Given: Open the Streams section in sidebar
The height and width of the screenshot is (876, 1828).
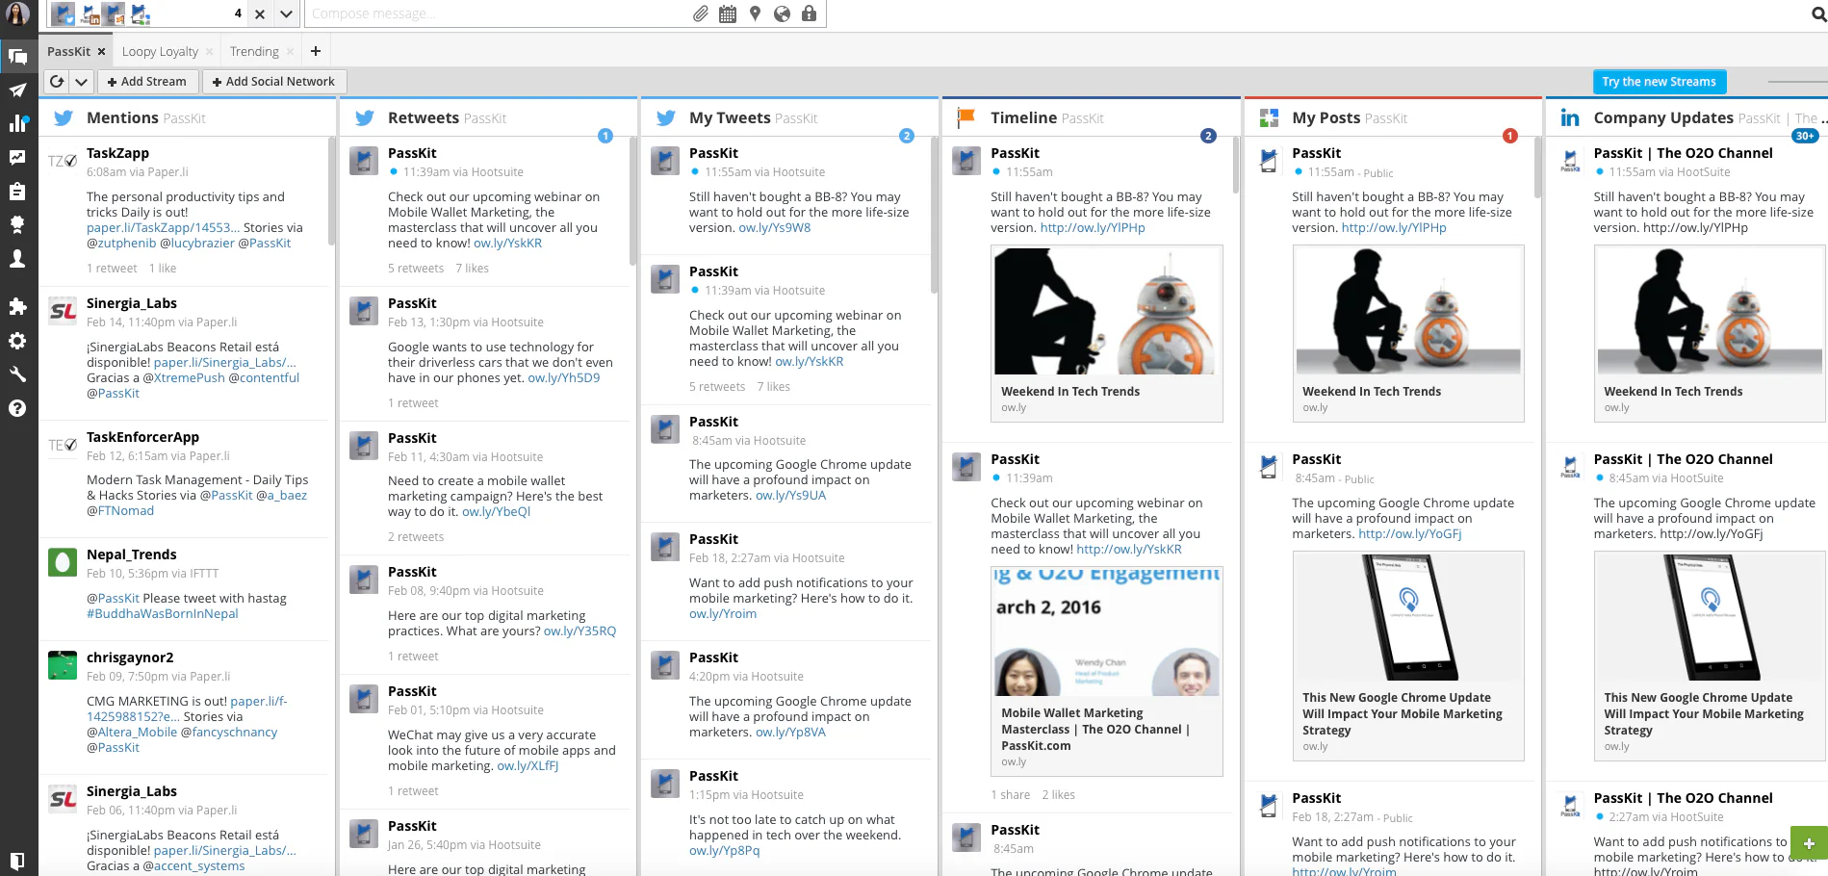Looking at the screenshot, I should [18, 56].
